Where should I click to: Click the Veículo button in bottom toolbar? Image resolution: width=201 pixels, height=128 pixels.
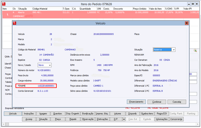pyautogui.click(x=13, y=114)
